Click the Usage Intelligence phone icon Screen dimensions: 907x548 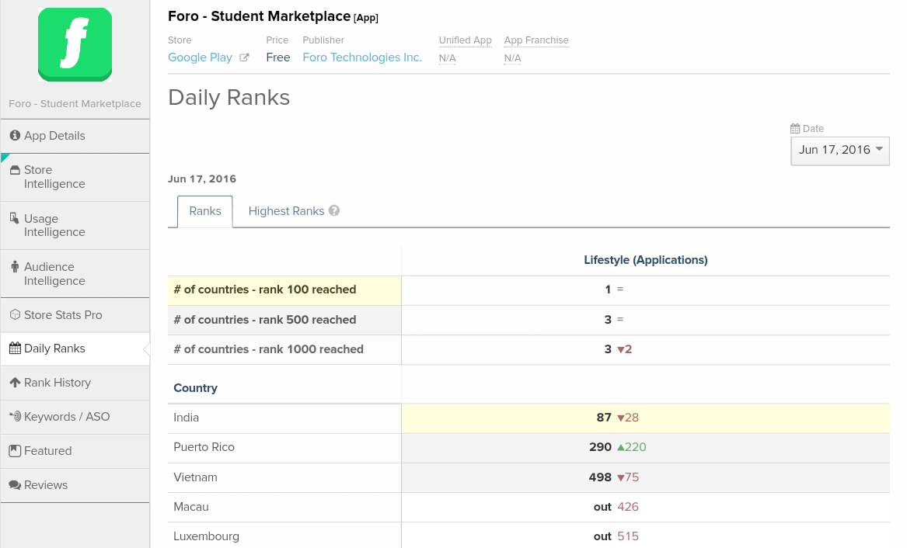[x=15, y=218]
